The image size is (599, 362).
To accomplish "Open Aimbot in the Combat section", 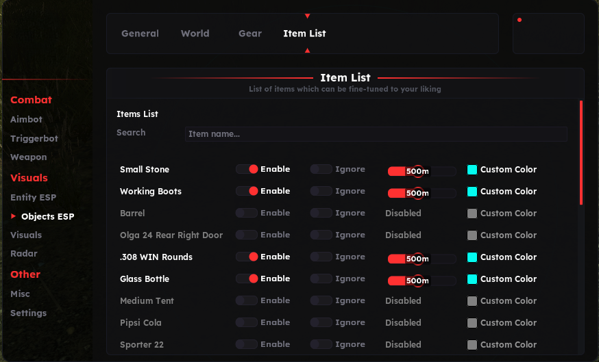I will [x=26, y=119].
